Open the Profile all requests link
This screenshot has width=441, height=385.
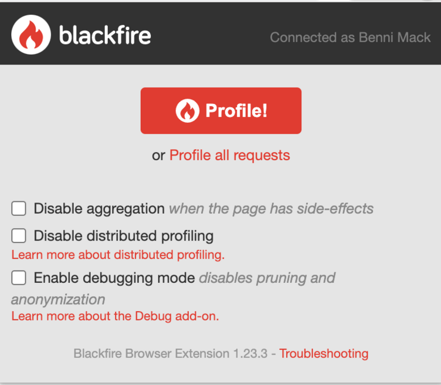pos(229,156)
